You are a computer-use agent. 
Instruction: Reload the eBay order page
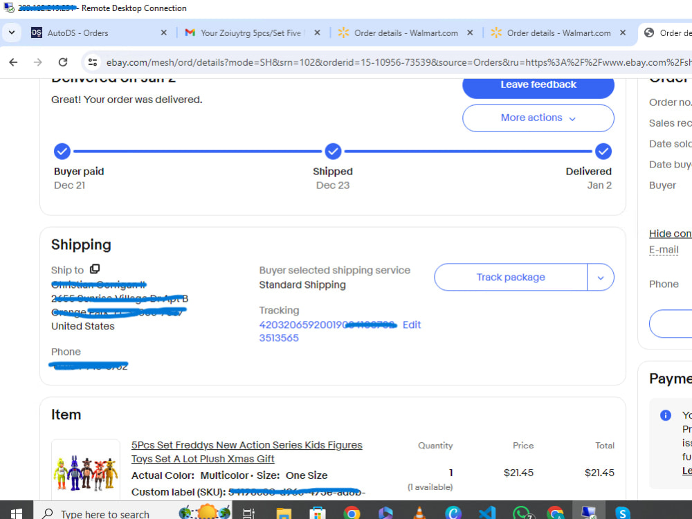point(63,62)
